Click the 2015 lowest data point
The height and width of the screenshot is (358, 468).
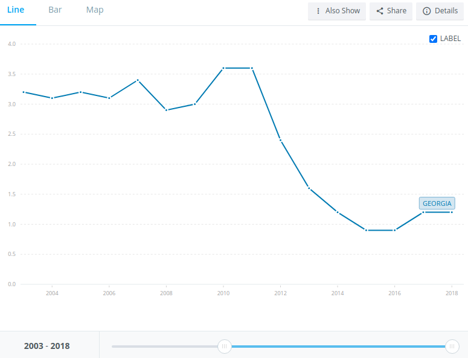[x=366, y=230]
